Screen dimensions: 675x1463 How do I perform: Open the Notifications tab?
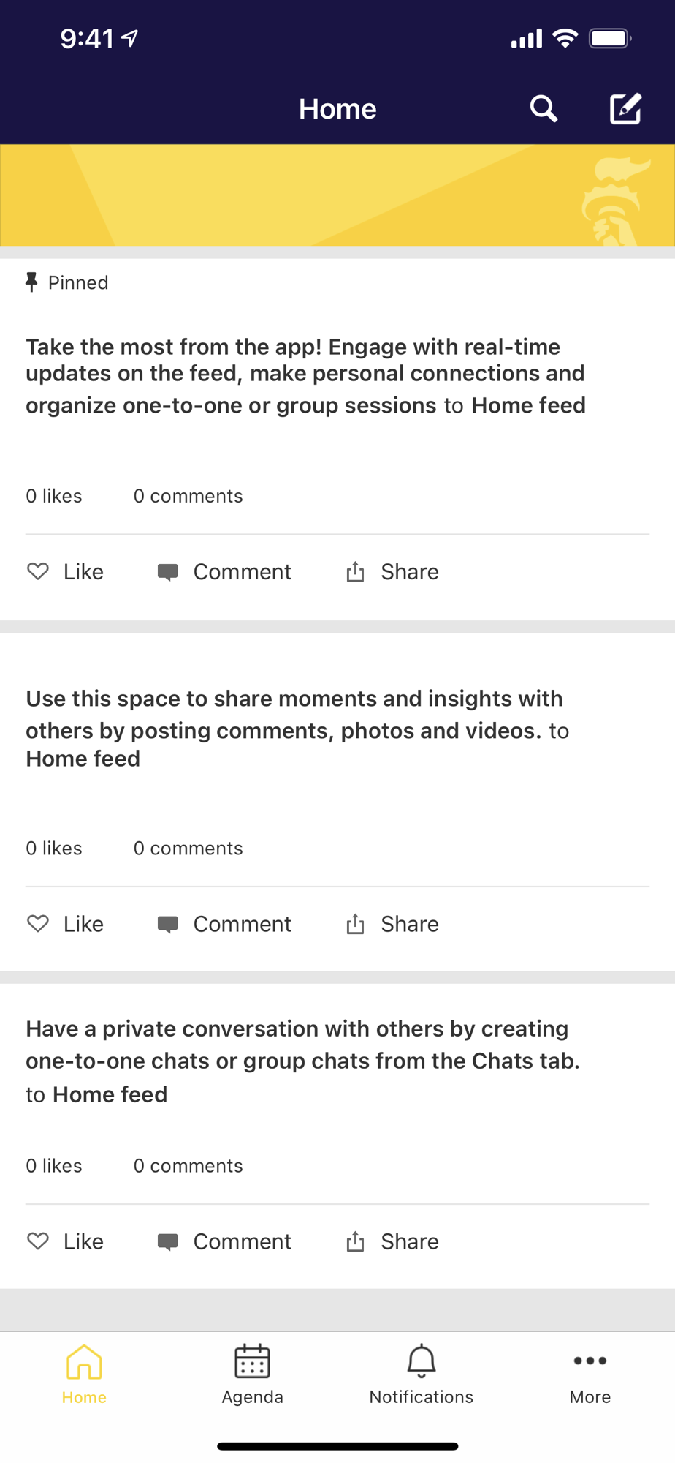pyautogui.click(x=421, y=1374)
